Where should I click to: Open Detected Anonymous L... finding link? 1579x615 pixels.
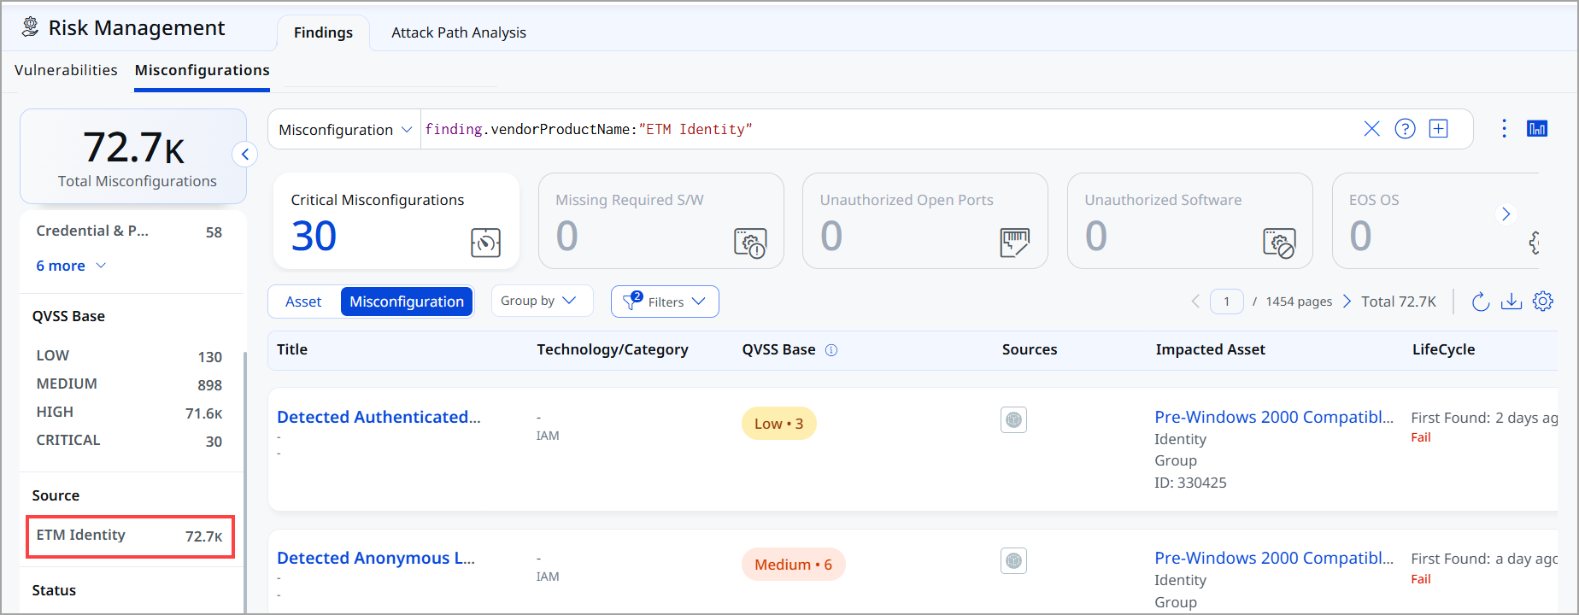coord(376,558)
